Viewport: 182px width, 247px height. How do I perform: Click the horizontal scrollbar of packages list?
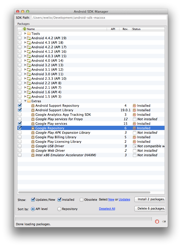tap(84, 192)
